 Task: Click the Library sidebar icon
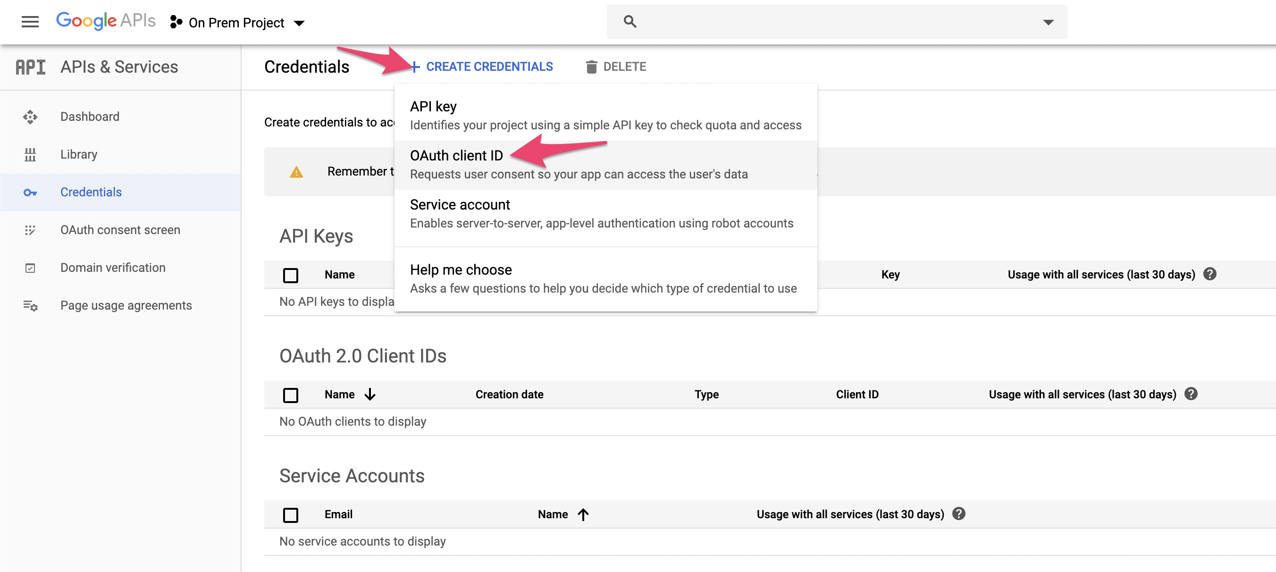point(30,154)
